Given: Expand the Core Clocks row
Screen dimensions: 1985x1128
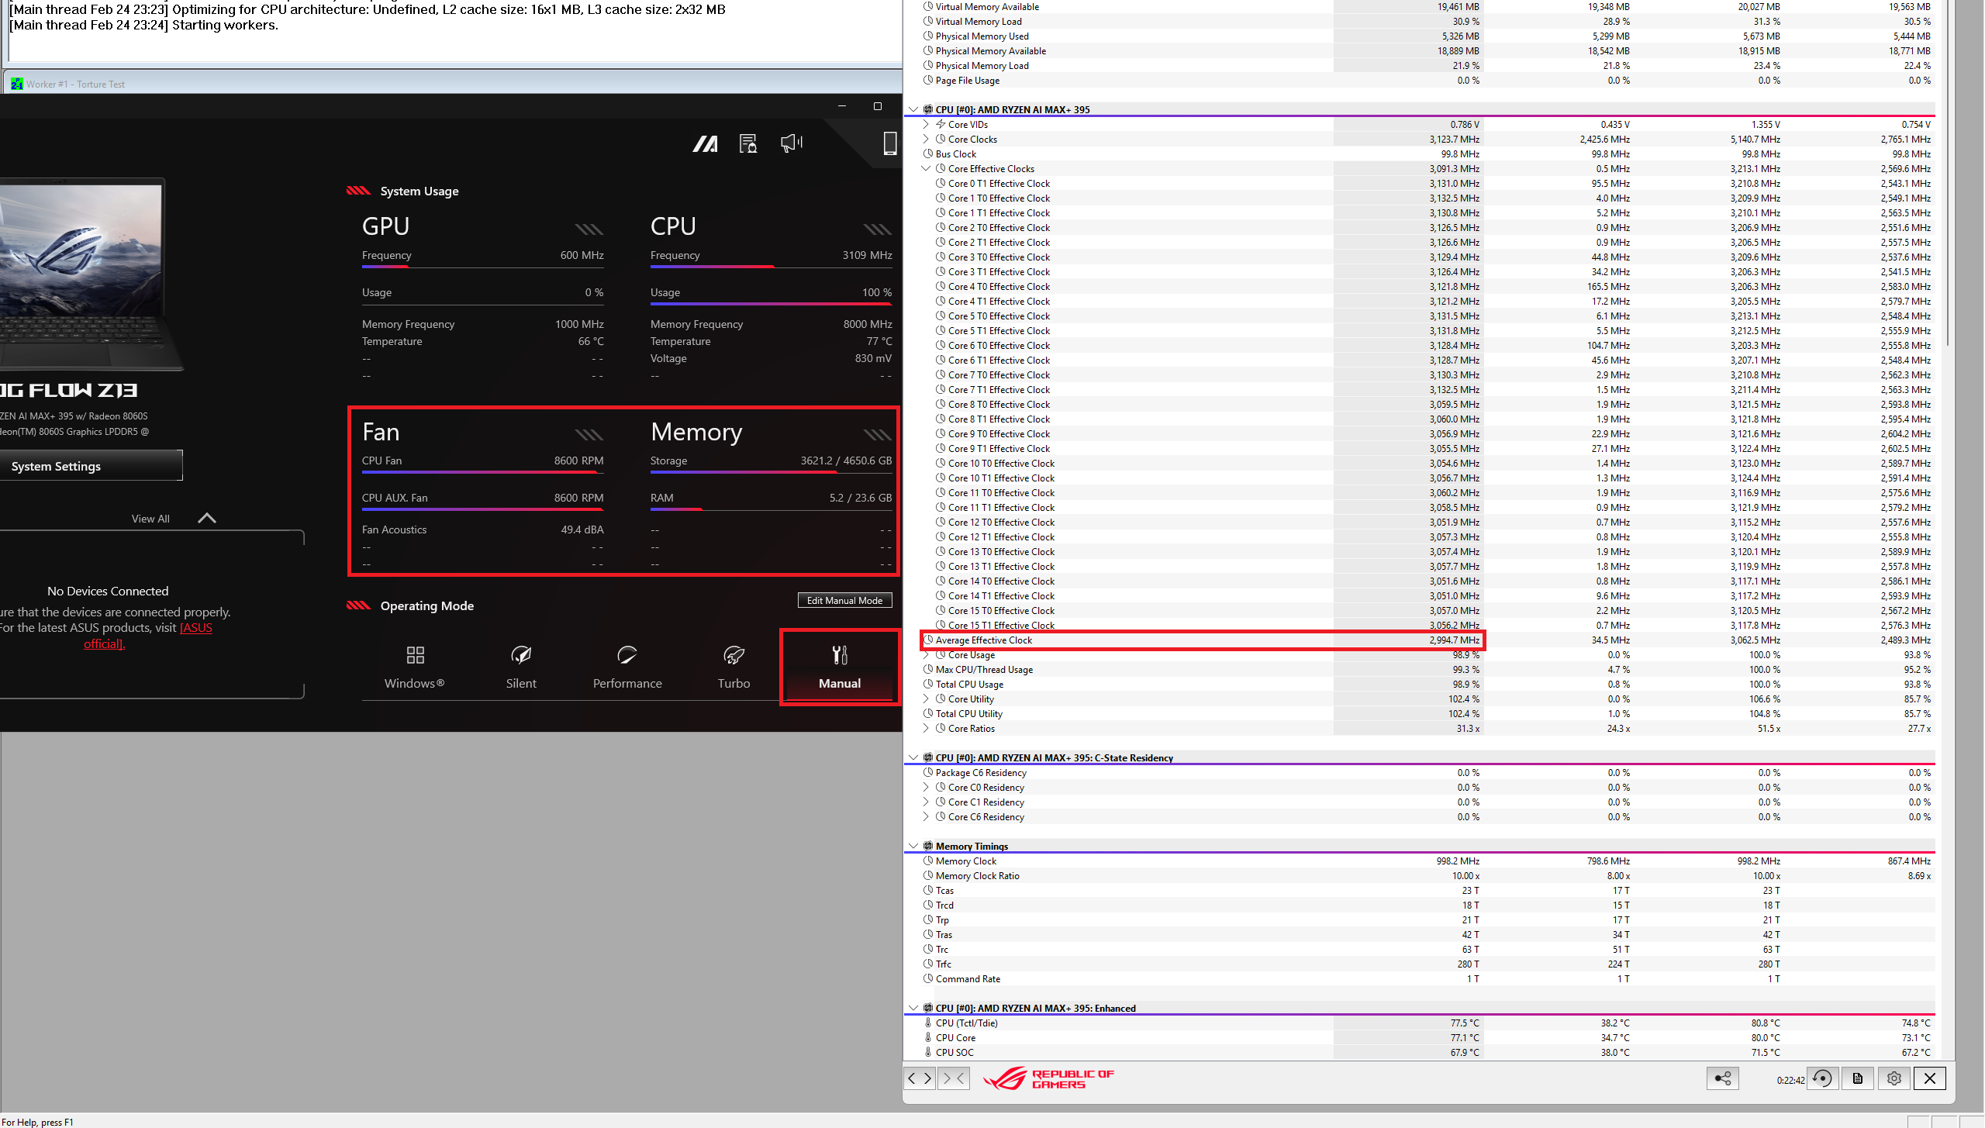Looking at the screenshot, I should pos(926,139).
